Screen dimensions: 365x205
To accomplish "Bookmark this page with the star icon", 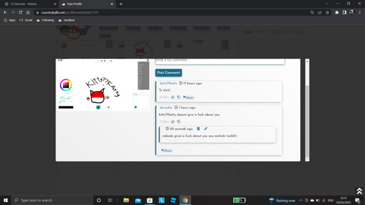I will coord(327,13).
